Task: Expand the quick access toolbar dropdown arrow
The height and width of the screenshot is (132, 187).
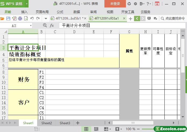Action: click(x=46, y=18)
